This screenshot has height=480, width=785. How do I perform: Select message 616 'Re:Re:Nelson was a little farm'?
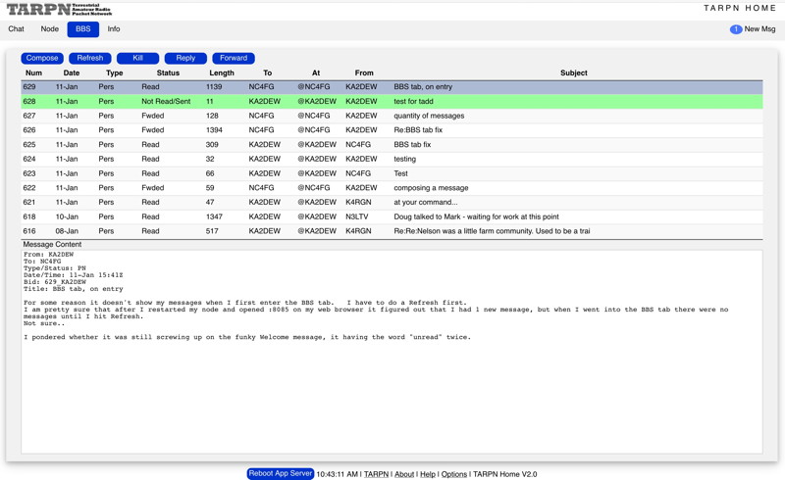[x=392, y=231]
